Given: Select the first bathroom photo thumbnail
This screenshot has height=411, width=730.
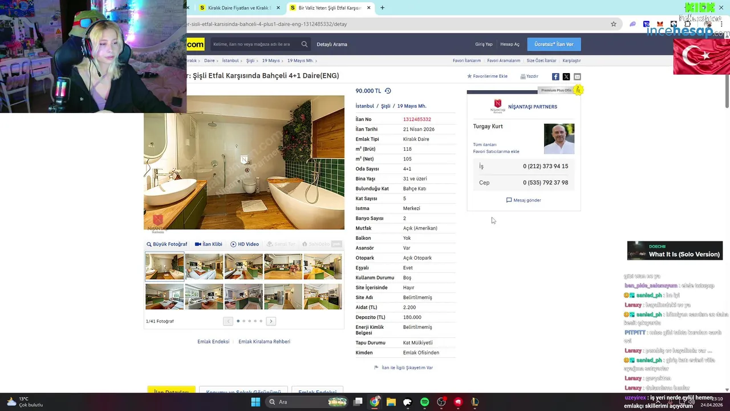Looking at the screenshot, I should (x=165, y=267).
